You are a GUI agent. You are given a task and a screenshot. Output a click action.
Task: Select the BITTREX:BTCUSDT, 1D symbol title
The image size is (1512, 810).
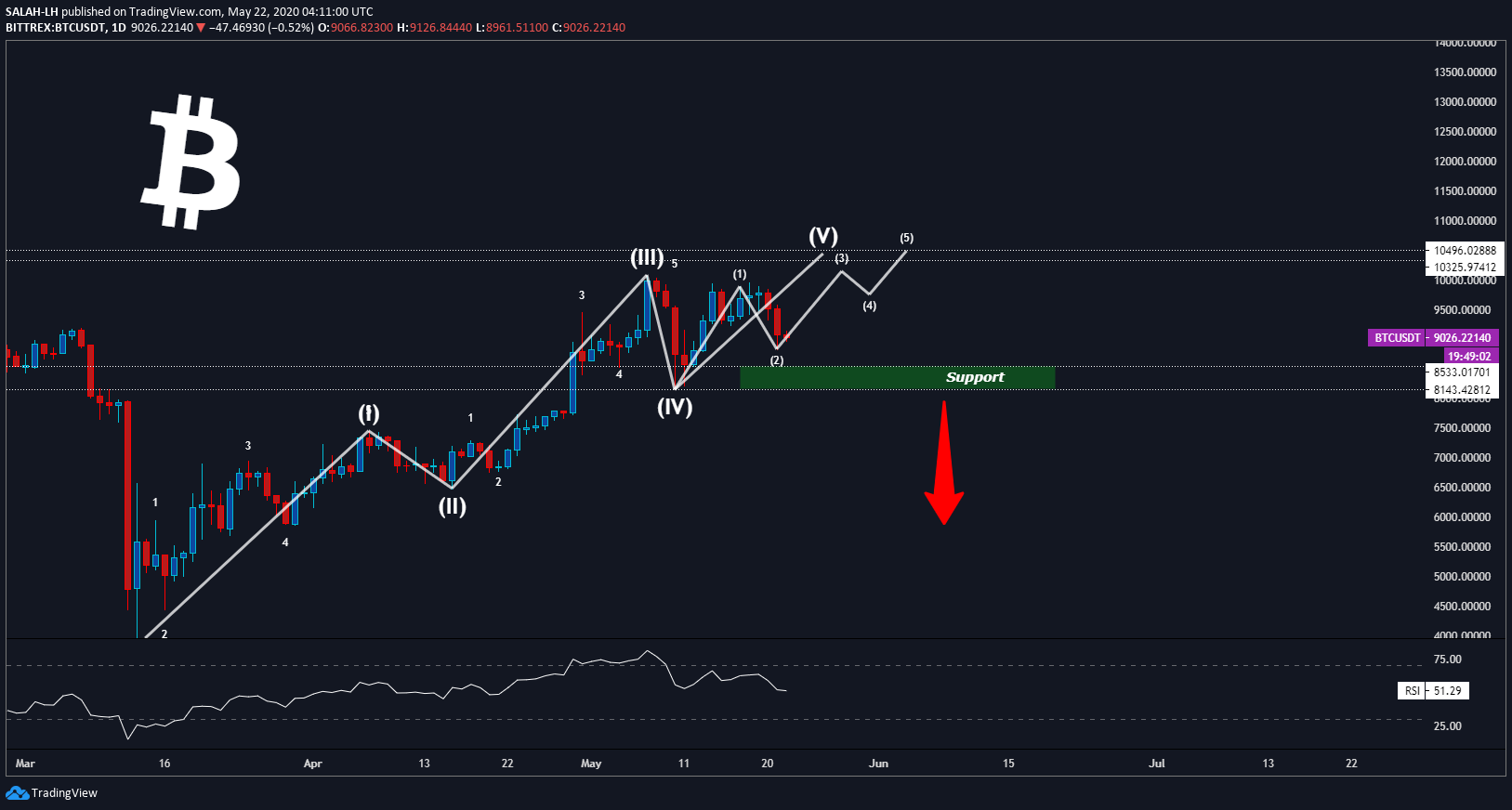coord(66,28)
